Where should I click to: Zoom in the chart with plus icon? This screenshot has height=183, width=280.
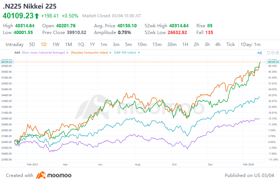tap(277, 53)
